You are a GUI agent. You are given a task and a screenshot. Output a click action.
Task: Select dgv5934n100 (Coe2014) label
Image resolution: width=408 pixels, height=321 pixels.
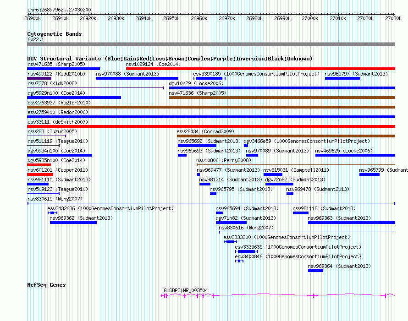point(56,151)
